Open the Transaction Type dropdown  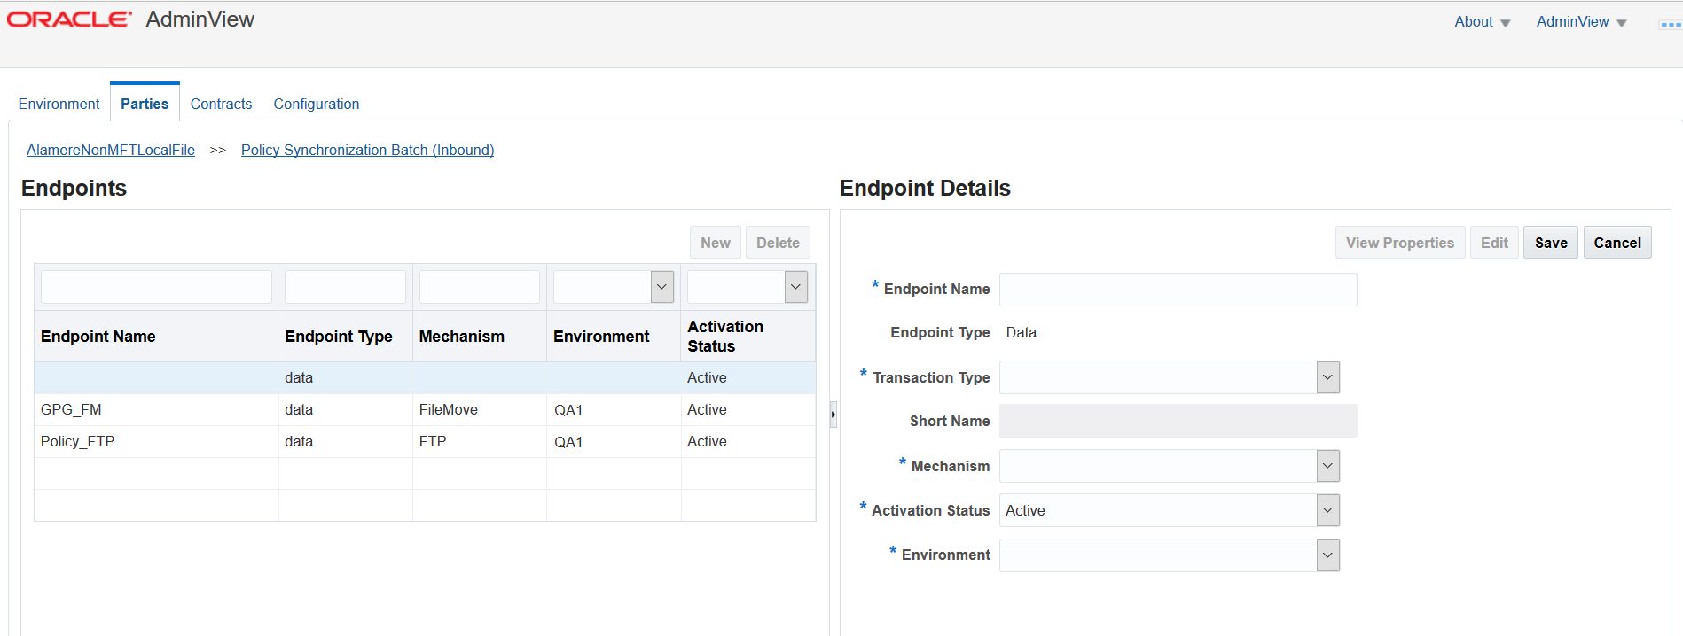coord(1327,377)
